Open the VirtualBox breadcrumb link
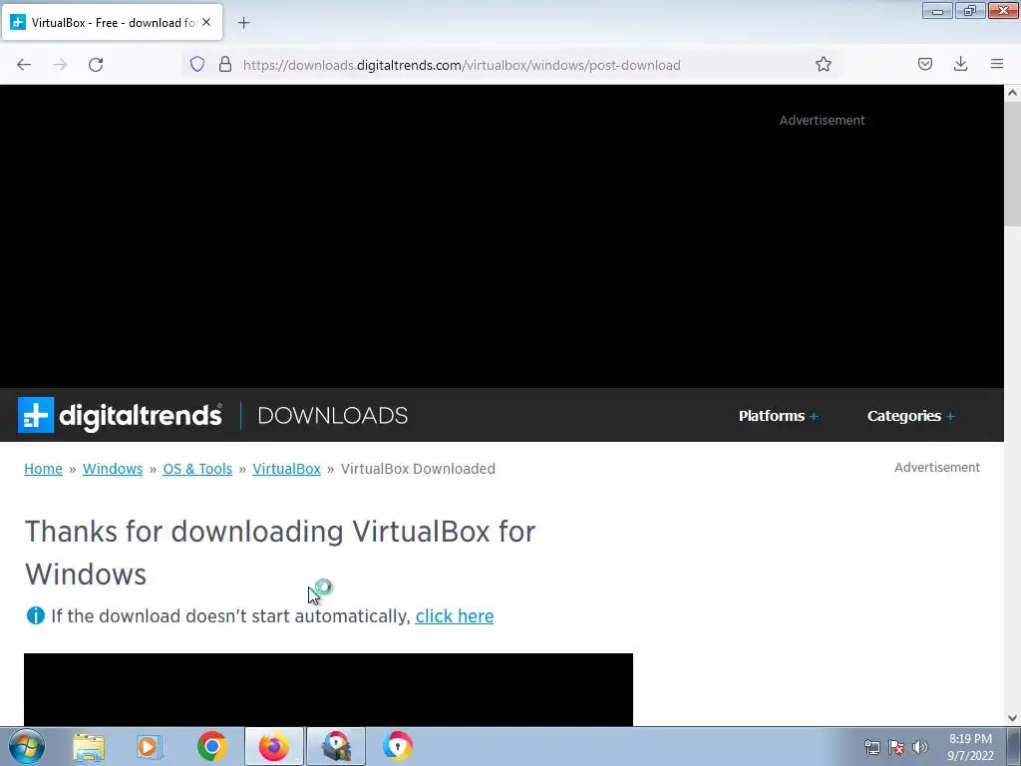Screen dimensions: 1021x766 286,469
